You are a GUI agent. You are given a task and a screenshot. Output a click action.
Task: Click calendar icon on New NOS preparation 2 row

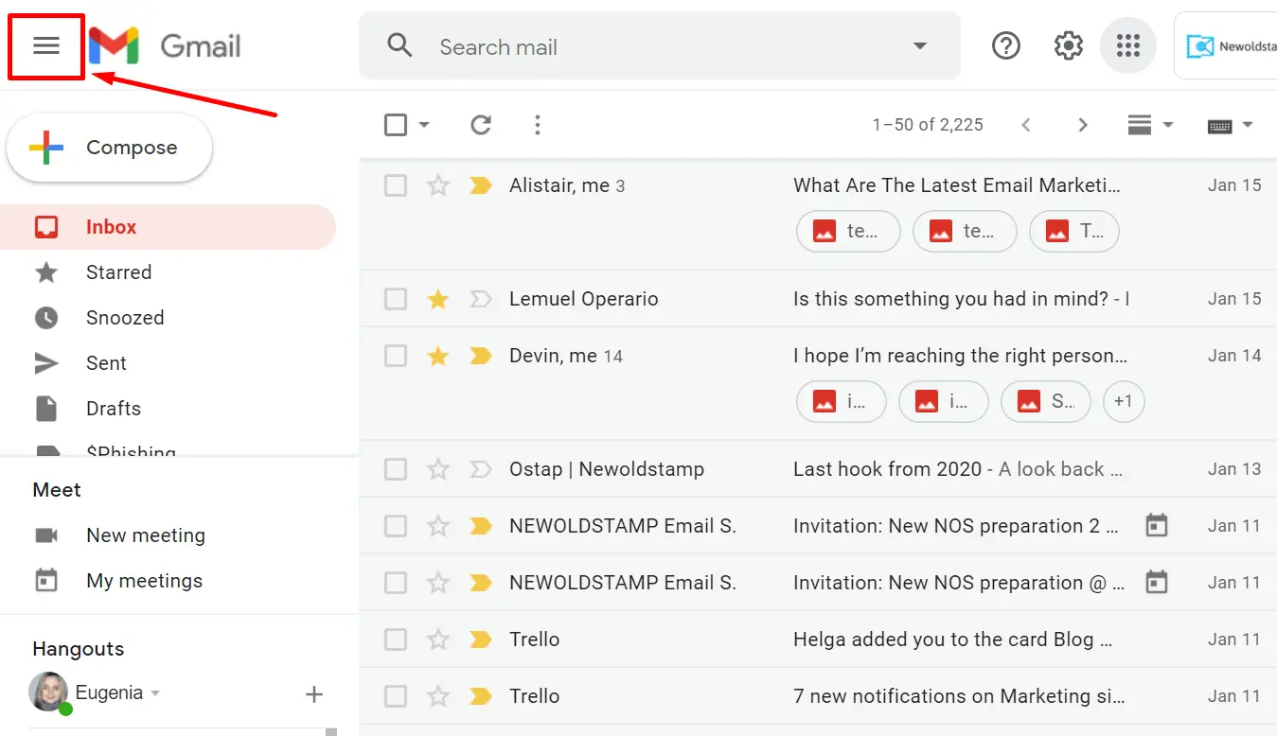(1157, 526)
